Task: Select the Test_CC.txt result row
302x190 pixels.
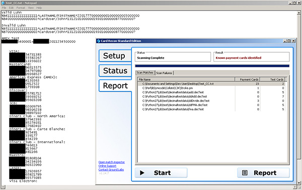Action: 211,84
